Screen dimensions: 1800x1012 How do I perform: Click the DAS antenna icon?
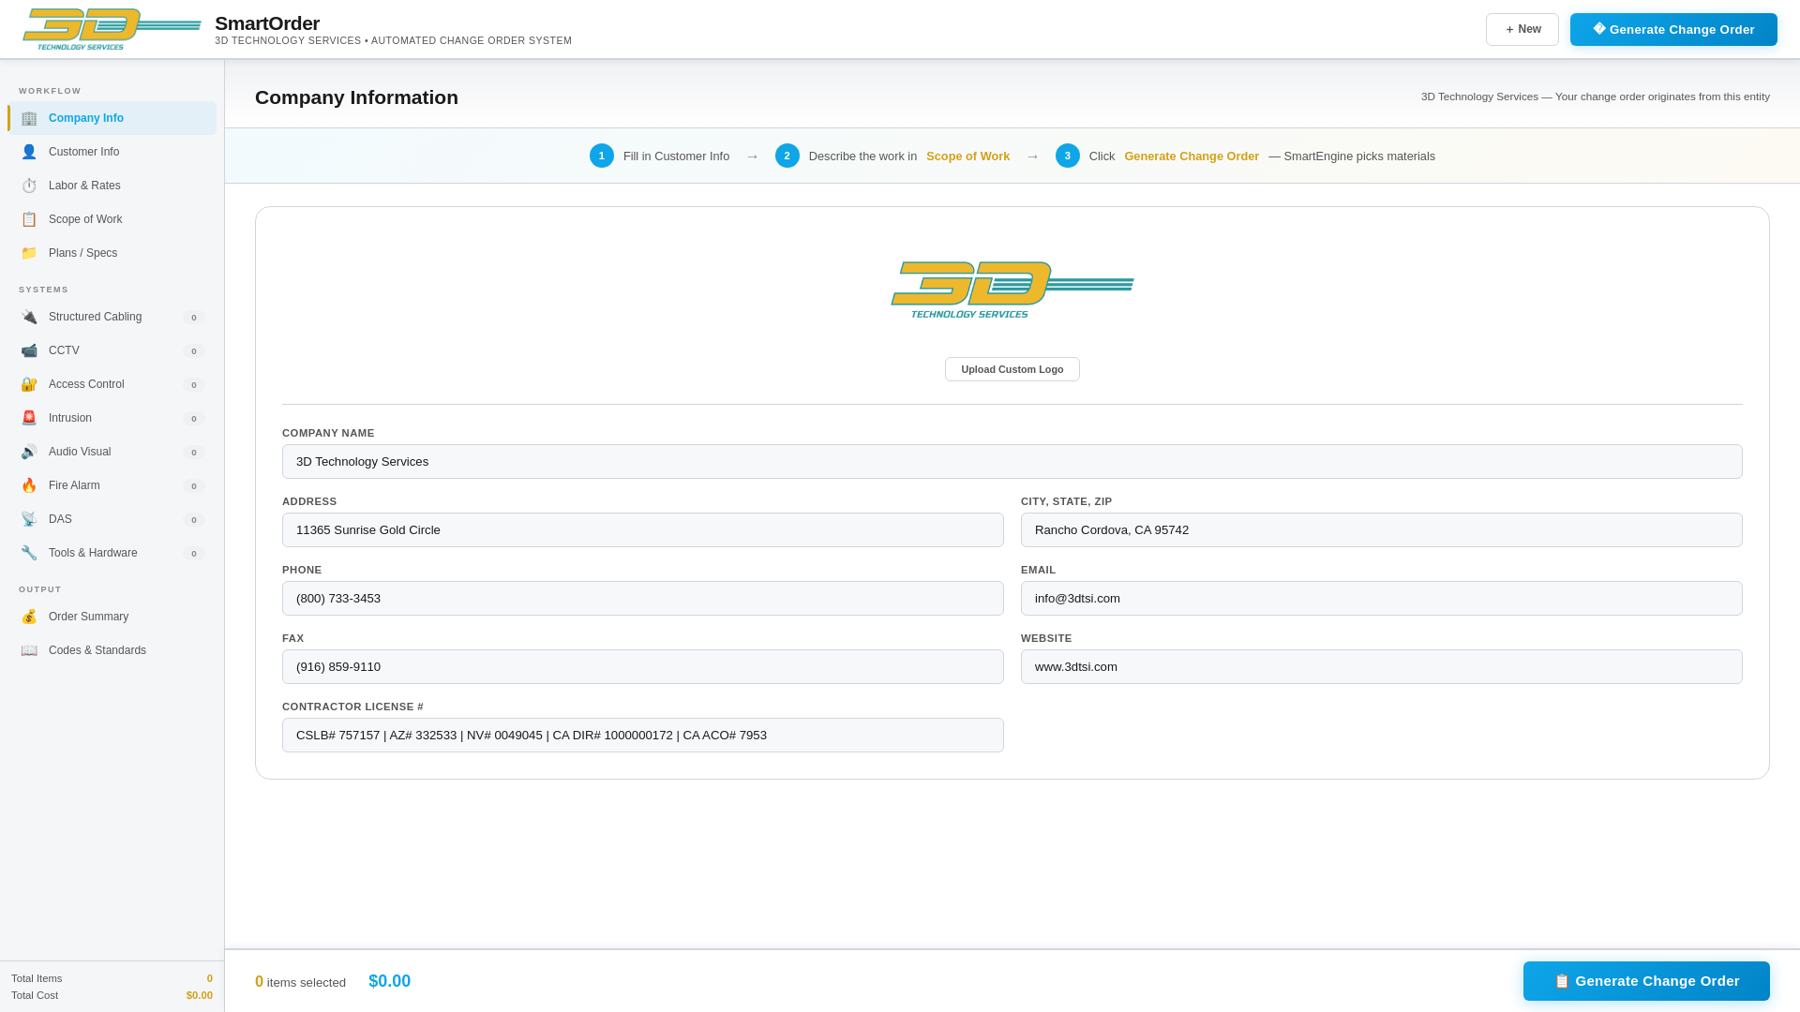click(x=29, y=519)
